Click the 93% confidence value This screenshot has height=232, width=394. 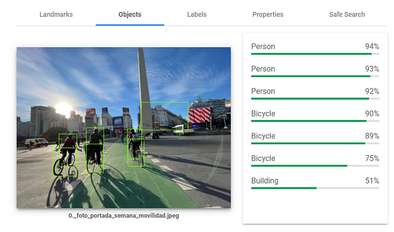pyautogui.click(x=372, y=69)
